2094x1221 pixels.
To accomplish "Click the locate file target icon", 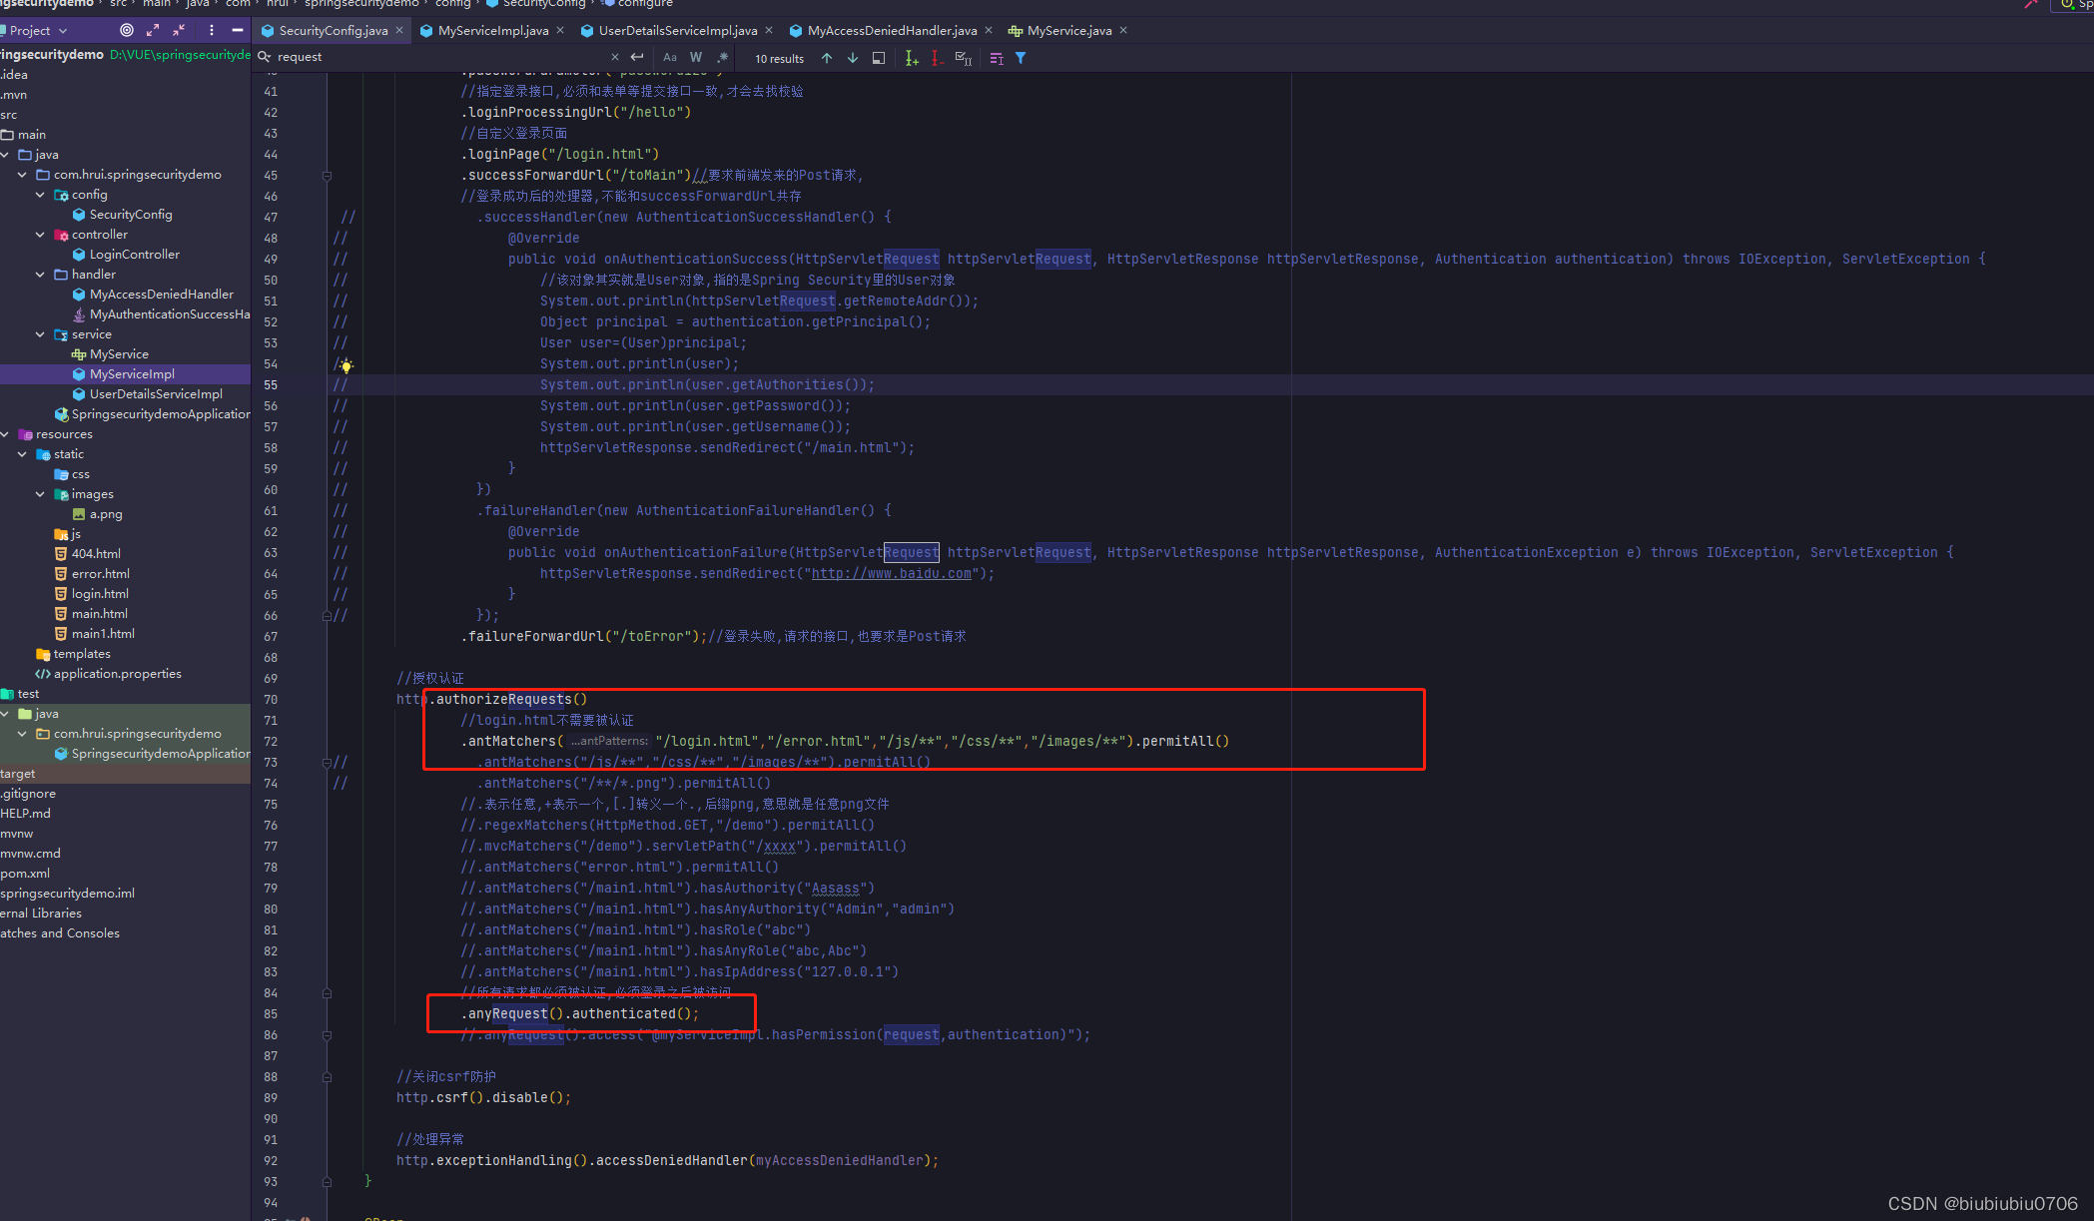I will pos(126,30).
